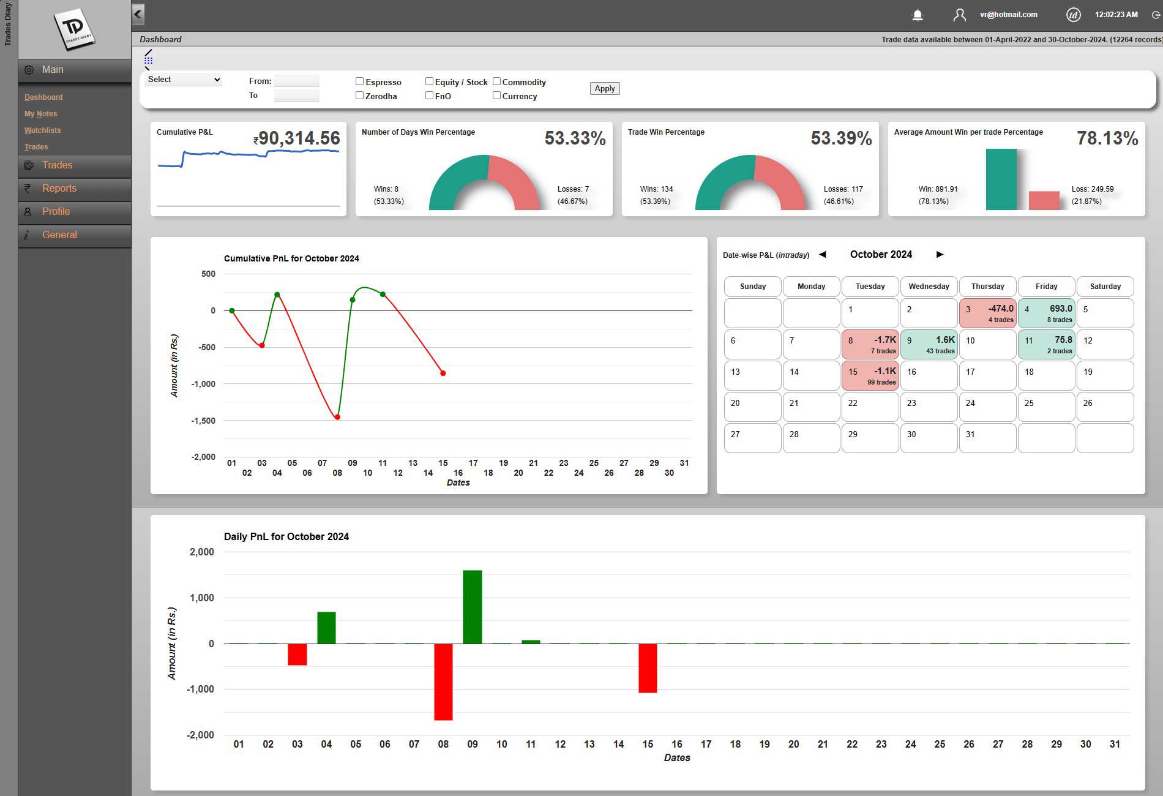Open Watchlists link in sidebar
Image resolution: width=1163 pixels, height=796 pixels.
(42, 130)
